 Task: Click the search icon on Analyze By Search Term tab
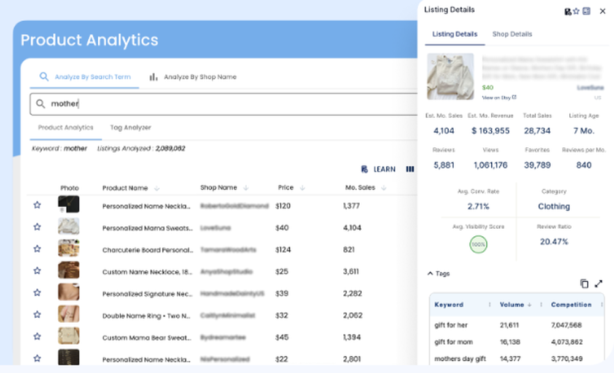click(x=44, y=77)
